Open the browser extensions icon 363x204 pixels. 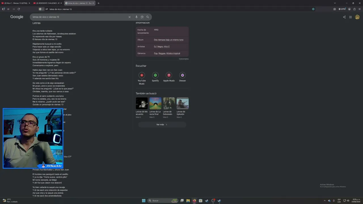pos(354,9)
